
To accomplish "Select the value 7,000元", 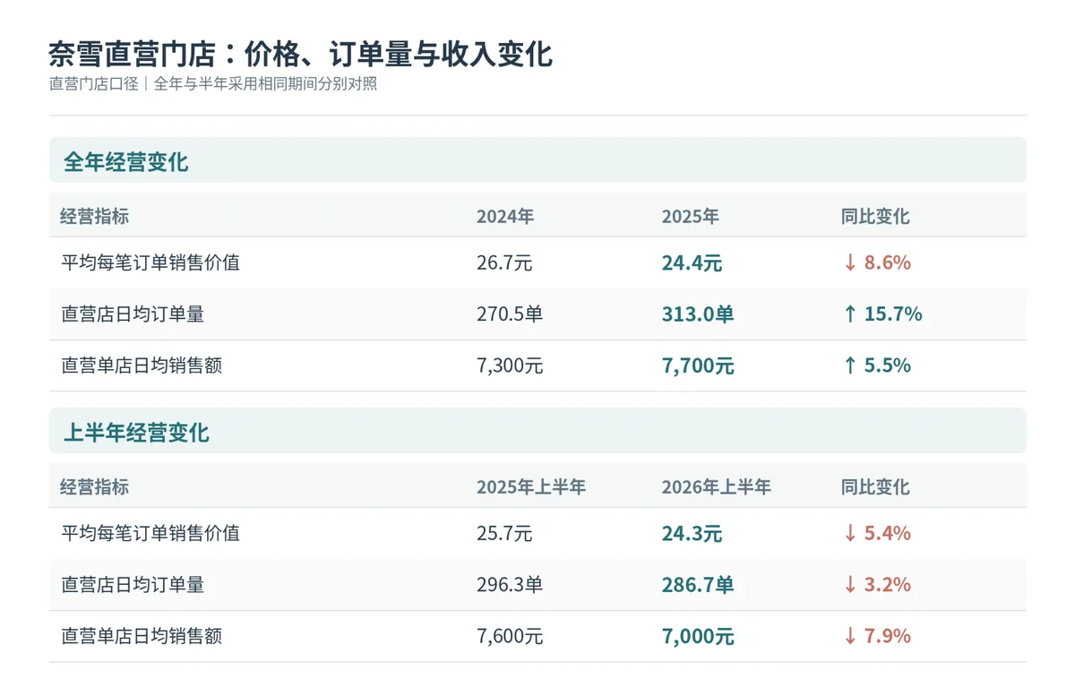I will (698, 636).
